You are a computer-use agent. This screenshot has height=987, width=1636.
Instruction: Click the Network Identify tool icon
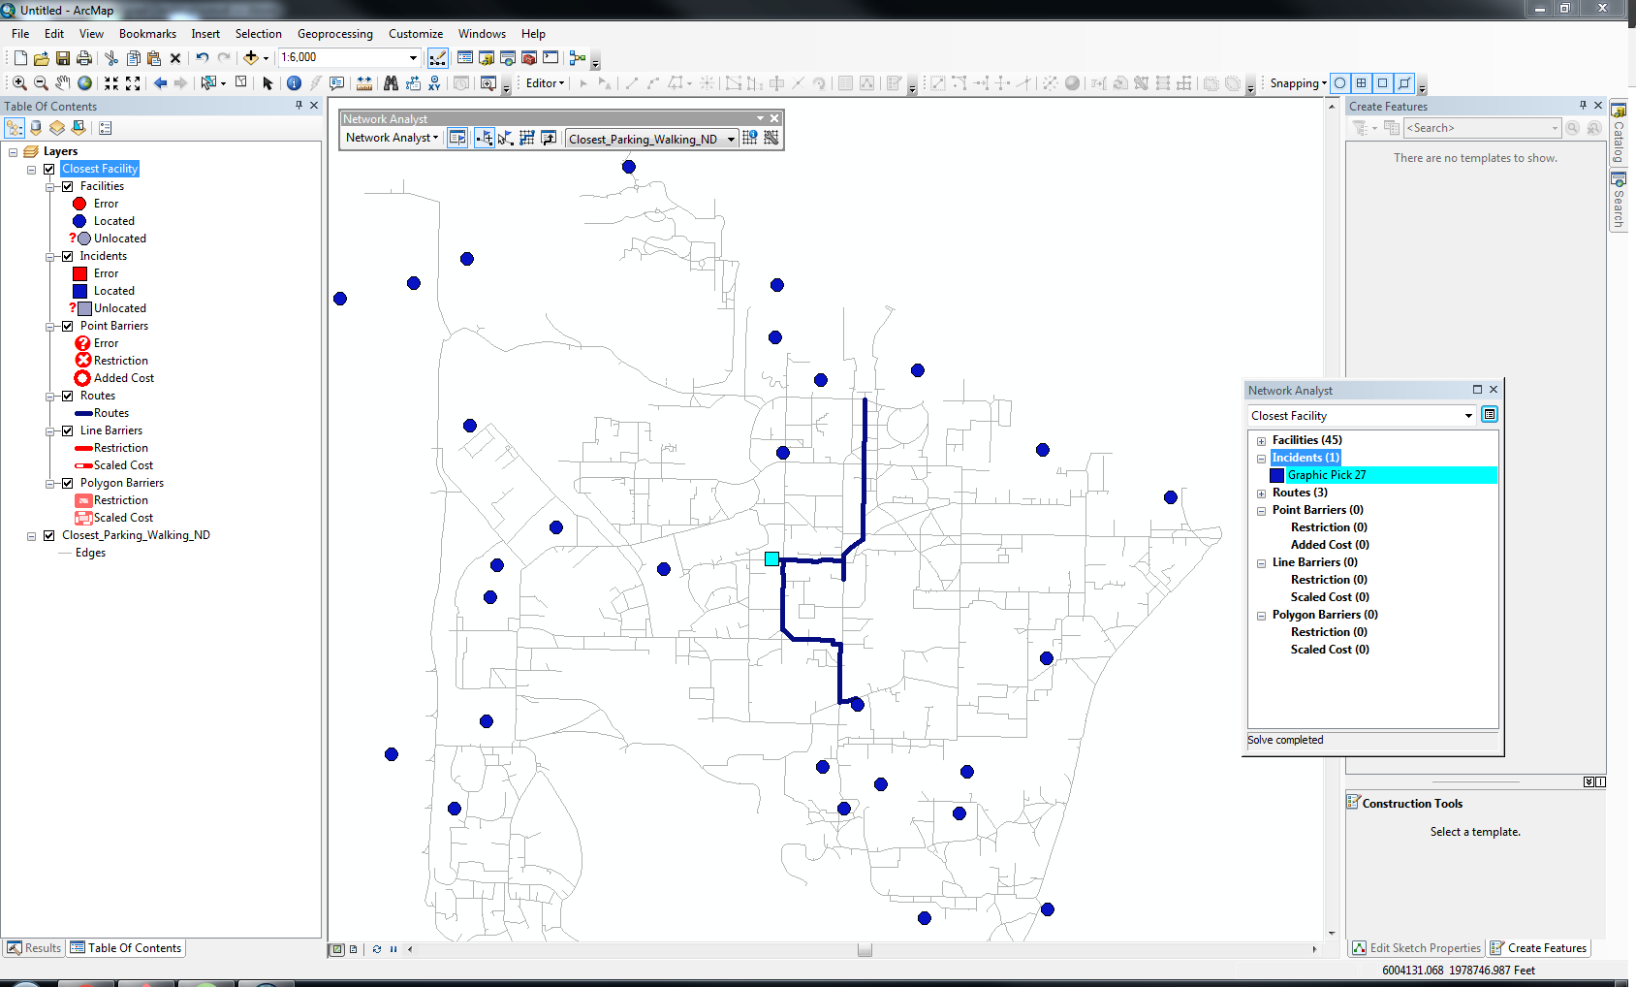tap(750, 138)
